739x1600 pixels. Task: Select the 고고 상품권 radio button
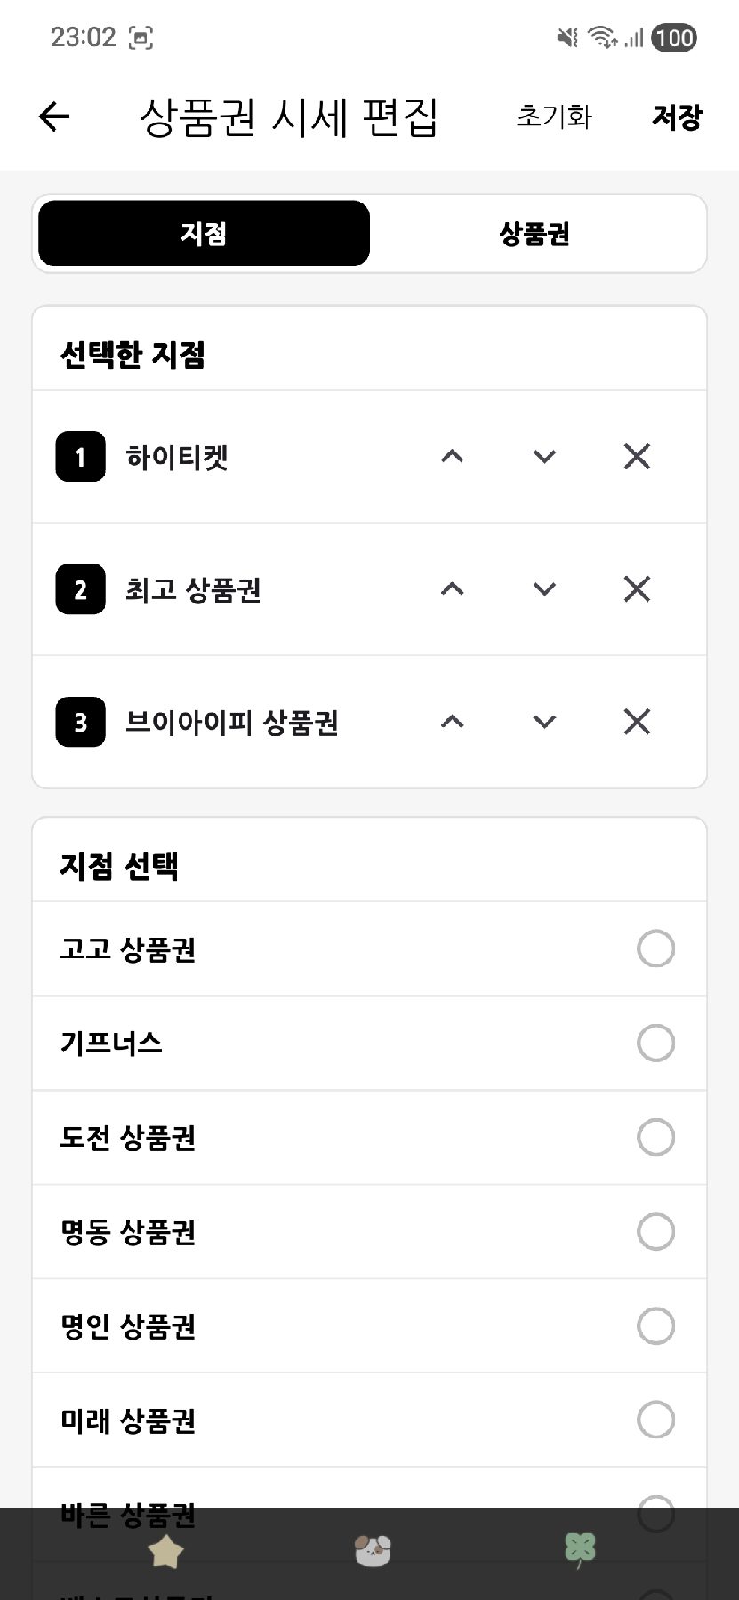pyautogui.click(x=655, y=948)
